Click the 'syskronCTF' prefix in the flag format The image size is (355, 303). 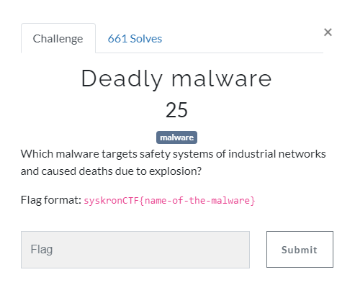[112, 201]
